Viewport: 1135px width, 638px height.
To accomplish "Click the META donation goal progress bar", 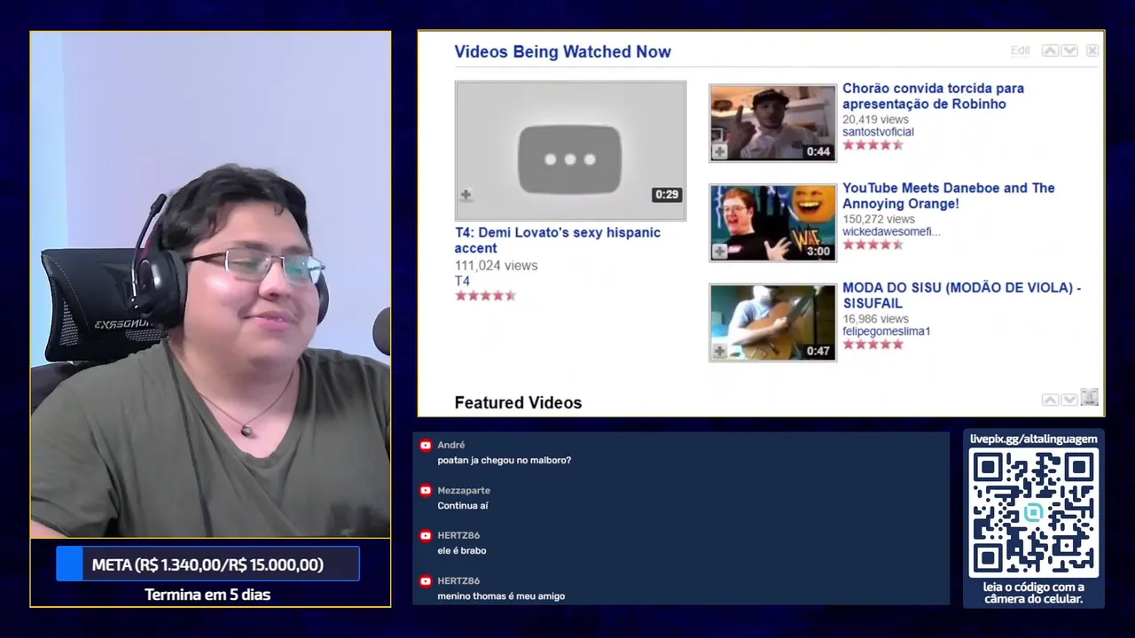I will point(207,564).
